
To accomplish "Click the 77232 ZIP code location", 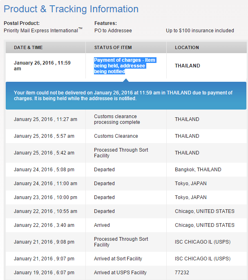I will coord(182,273).
